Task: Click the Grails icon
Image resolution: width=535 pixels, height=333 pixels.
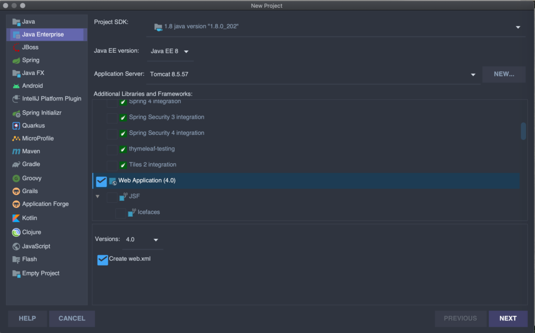Action: 16,191
